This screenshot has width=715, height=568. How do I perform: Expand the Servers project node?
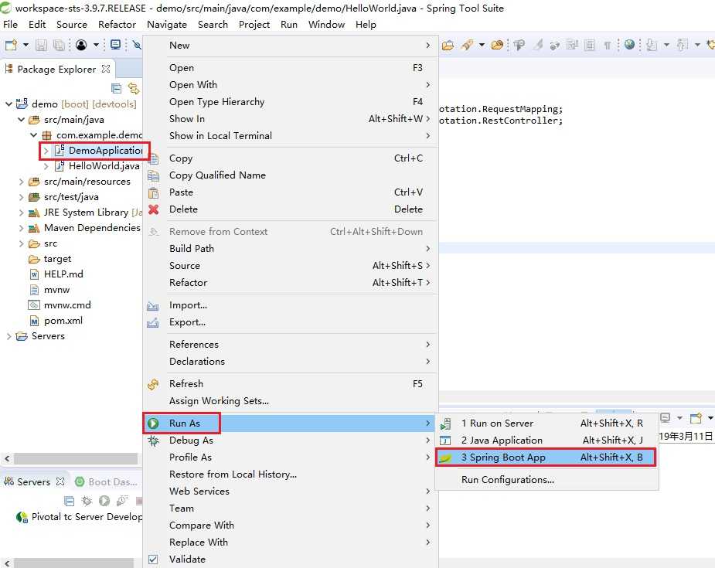point(9,336)
